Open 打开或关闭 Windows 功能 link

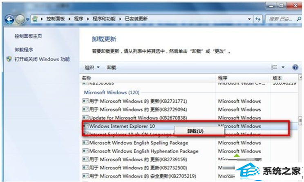[x=42, y=59]
